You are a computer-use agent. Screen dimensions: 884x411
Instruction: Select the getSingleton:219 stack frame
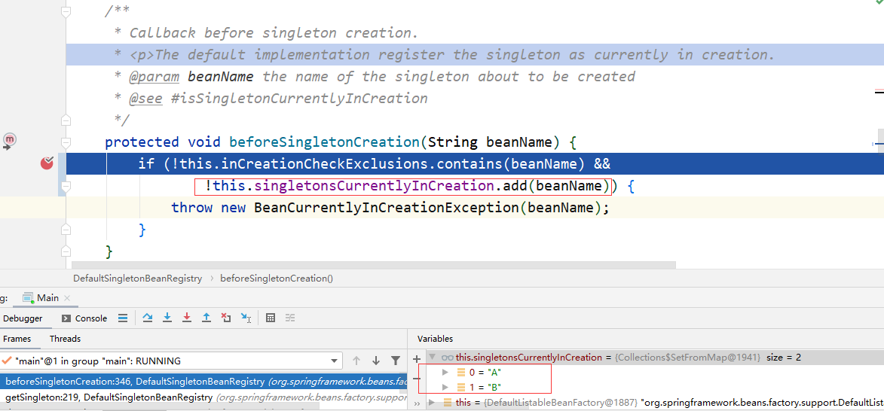(x=203, y=397)
